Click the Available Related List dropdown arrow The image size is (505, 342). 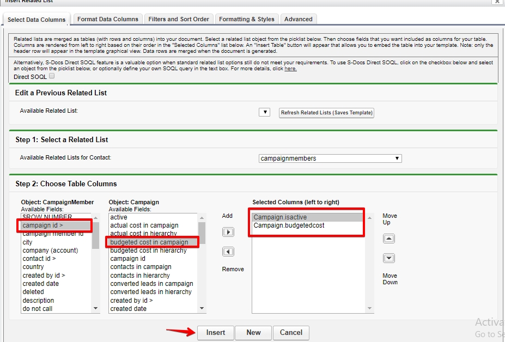264,112
